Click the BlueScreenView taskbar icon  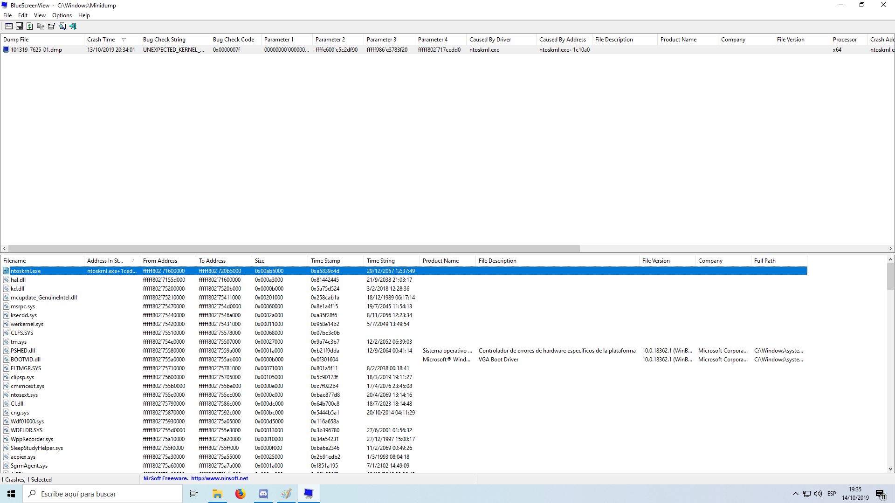coord(309,494)
